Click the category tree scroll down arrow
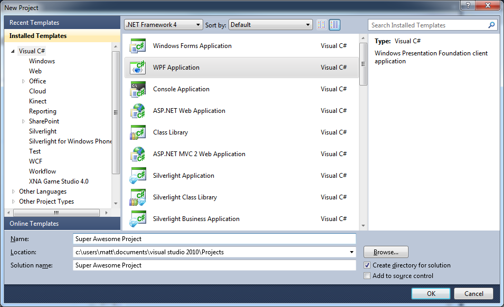Screen dimensions: 504x307 point(116,203)
